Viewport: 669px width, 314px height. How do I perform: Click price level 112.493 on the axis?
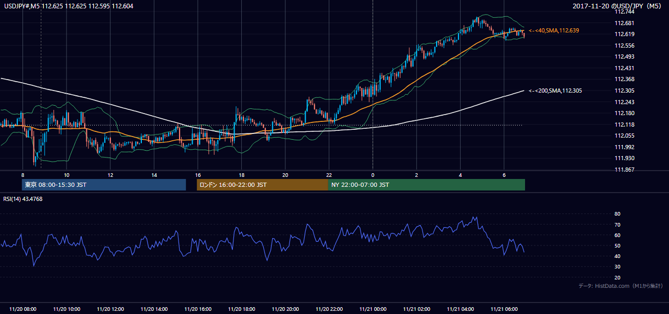625,57
